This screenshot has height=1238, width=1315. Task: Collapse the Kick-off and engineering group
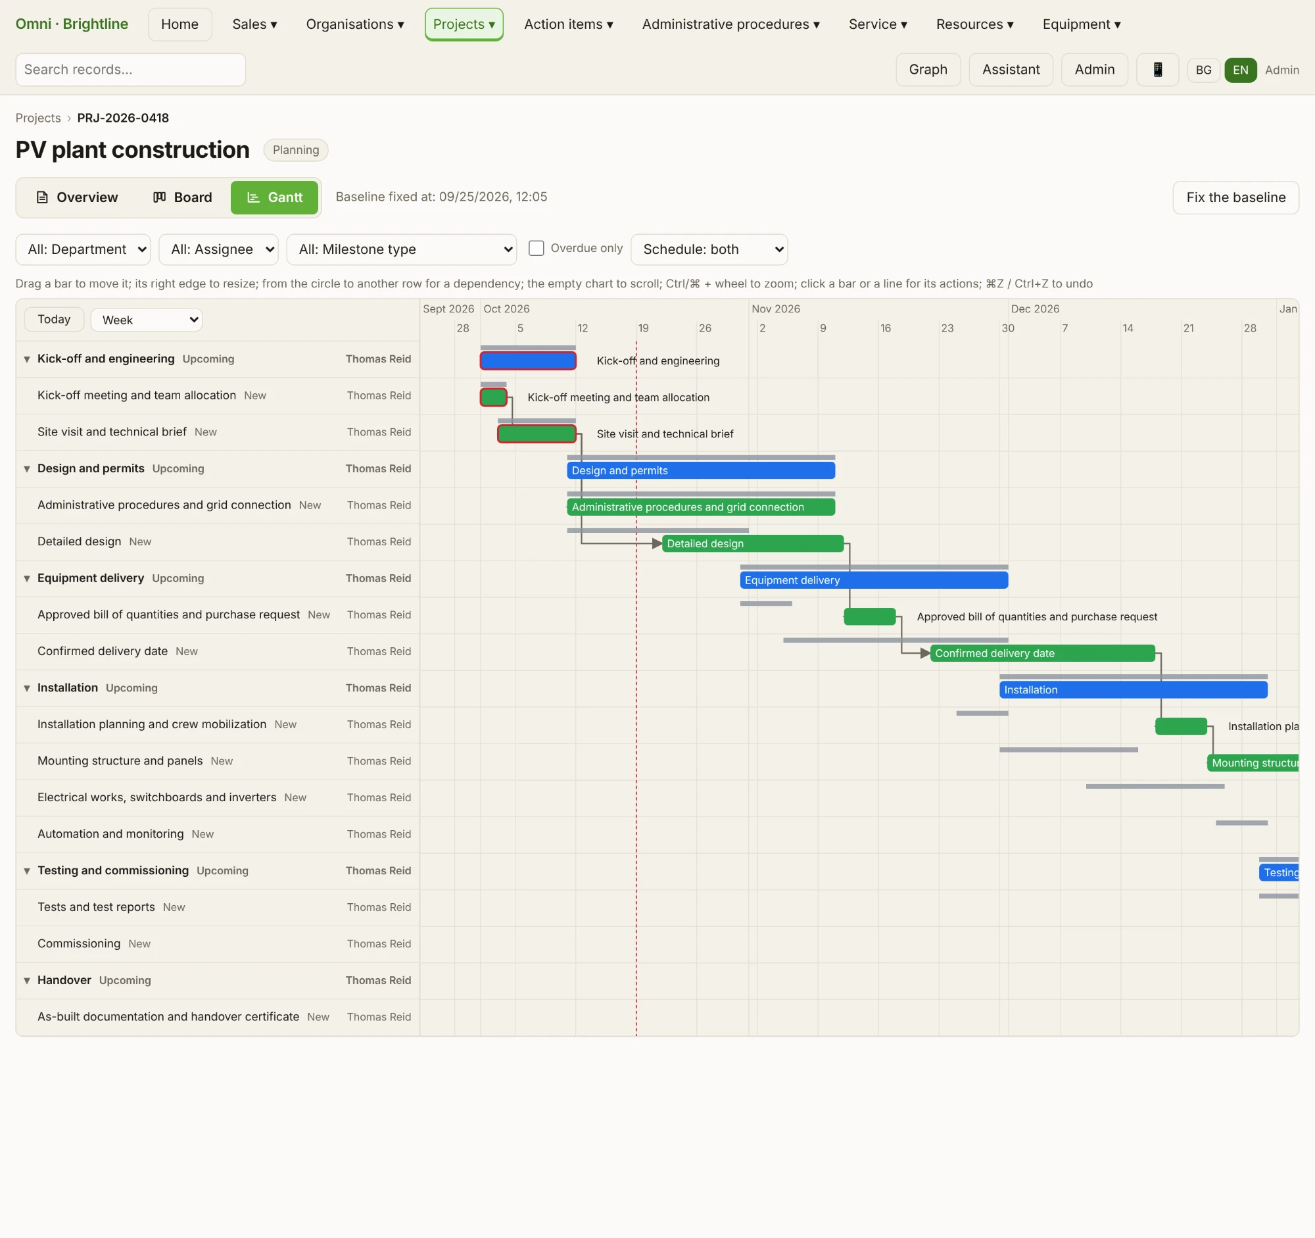(x=27, y=359)
